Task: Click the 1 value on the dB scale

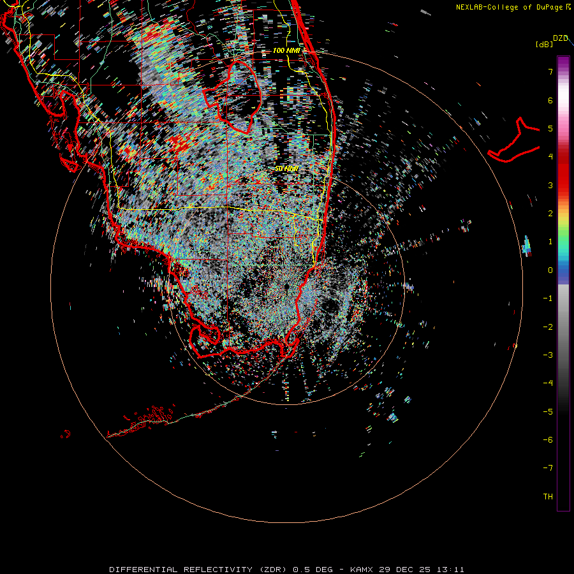Action: tap(550, 242)
